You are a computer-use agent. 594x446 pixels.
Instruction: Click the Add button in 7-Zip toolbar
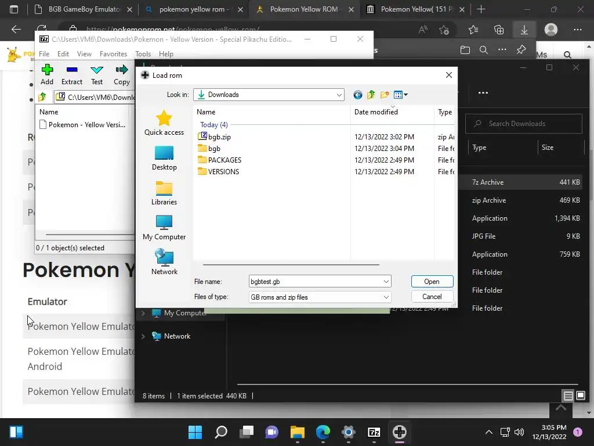point(47,74)
